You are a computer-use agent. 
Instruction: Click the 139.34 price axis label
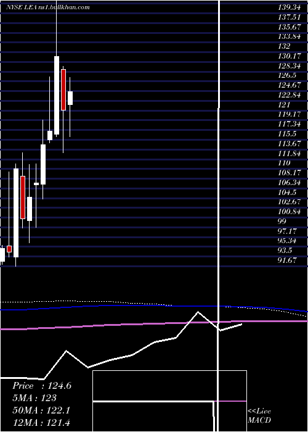click(289, 7)
